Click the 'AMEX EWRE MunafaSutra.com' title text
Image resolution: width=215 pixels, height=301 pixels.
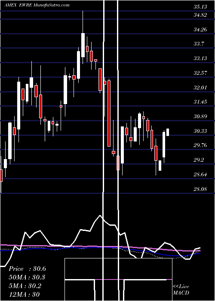[37, 5]
